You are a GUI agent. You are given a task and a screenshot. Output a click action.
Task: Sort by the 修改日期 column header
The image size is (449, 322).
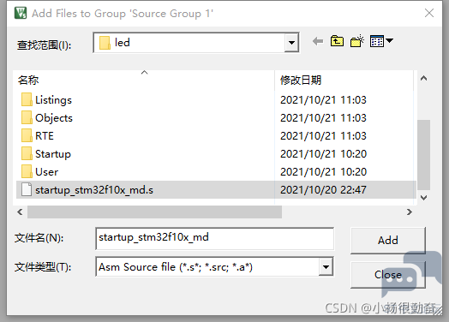click(x=344, y=80)
